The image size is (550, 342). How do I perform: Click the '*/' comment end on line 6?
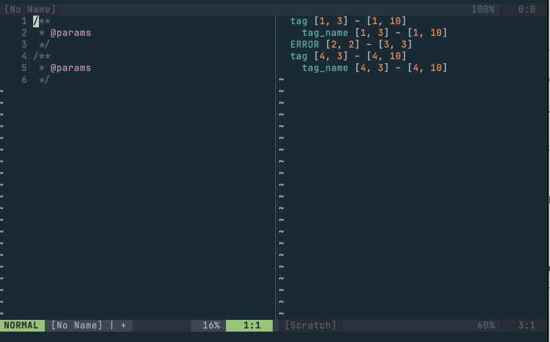tap(44, 80)
